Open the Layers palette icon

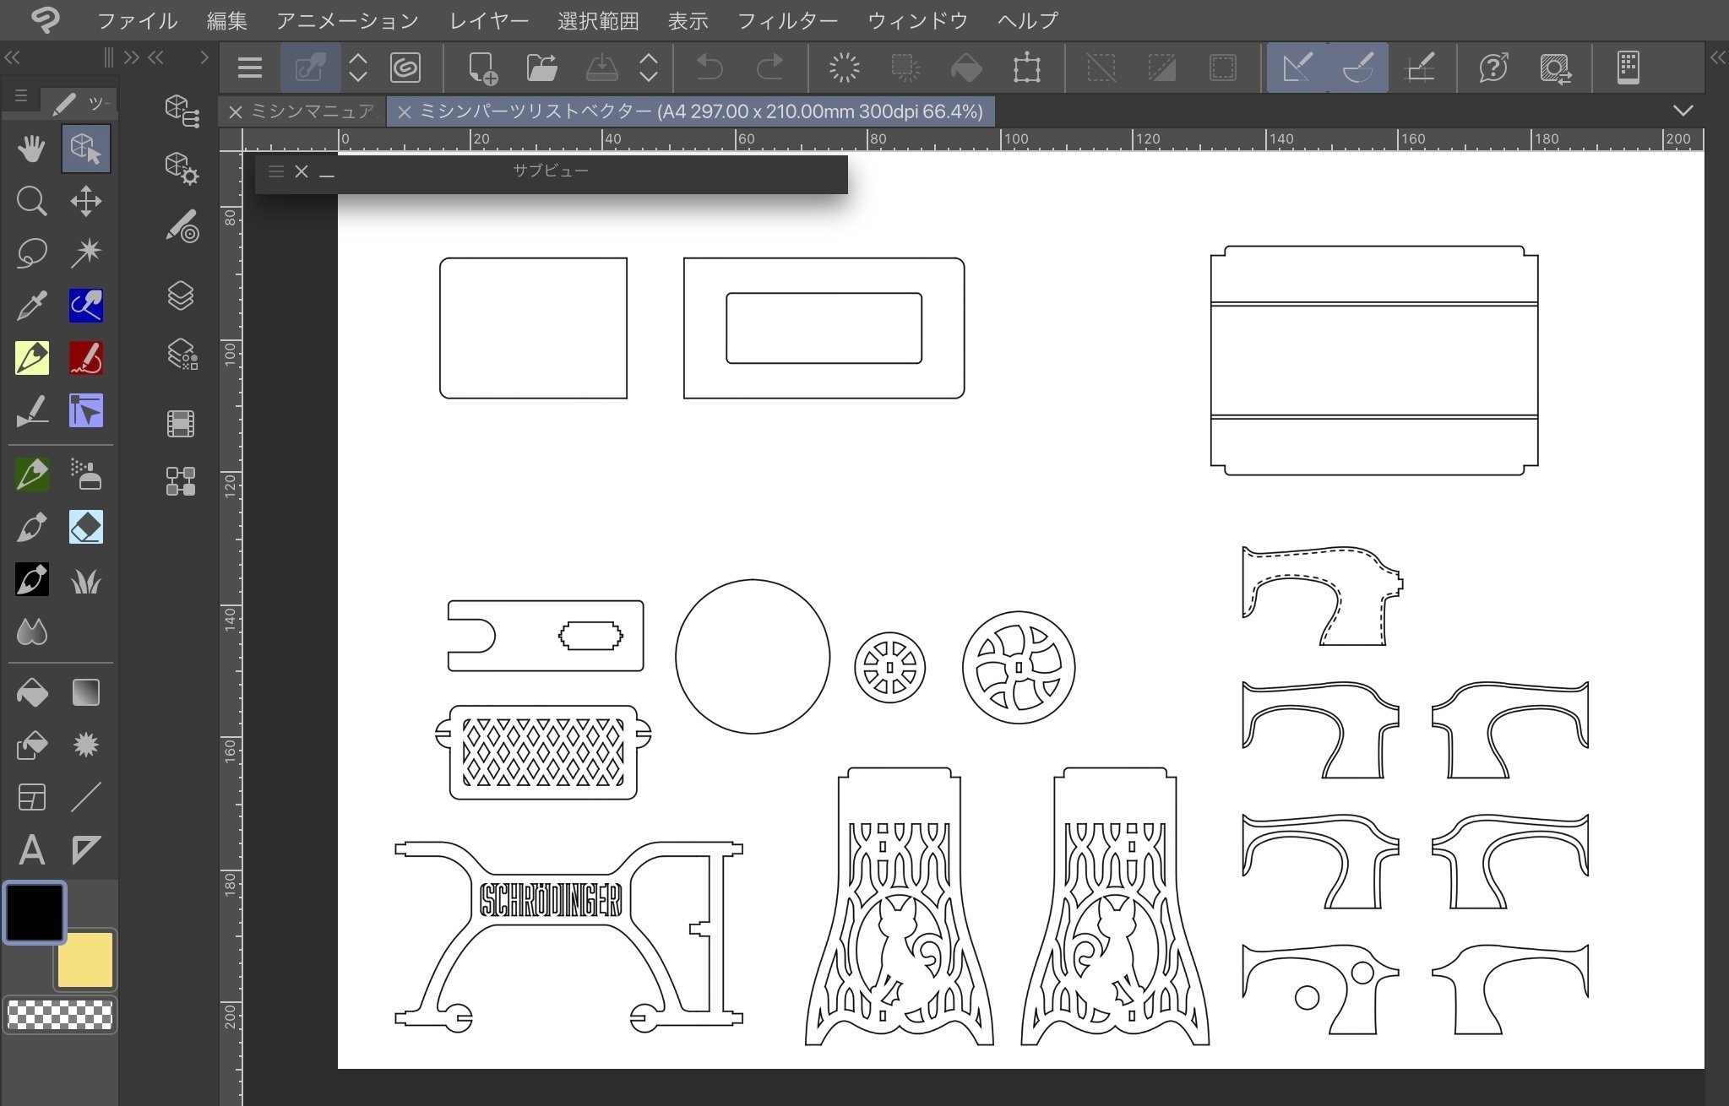(179, 296)
